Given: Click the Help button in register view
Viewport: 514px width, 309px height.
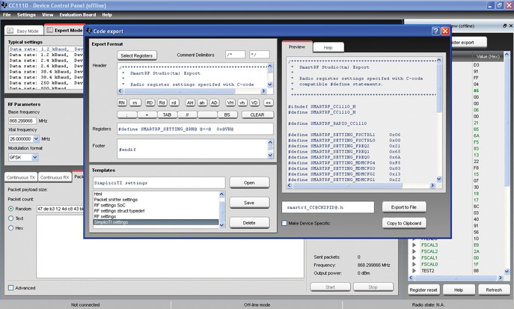Looking at the screenshot, I should 459,290.
